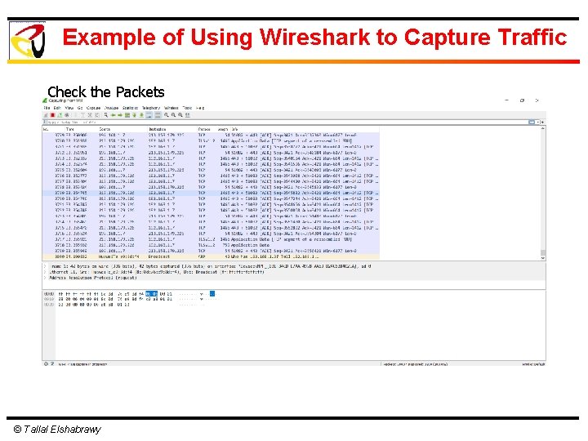Sort by the Destination column header

coord(158,129)
